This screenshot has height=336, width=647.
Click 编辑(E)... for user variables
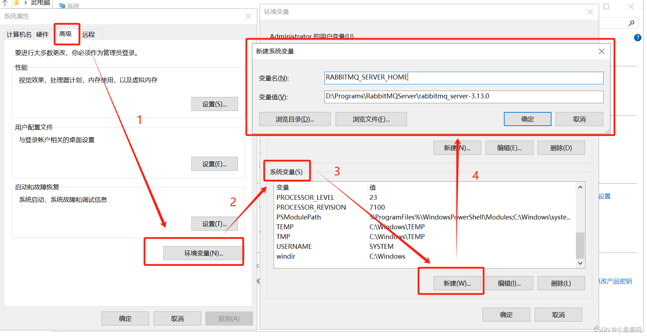coord(509,148)
